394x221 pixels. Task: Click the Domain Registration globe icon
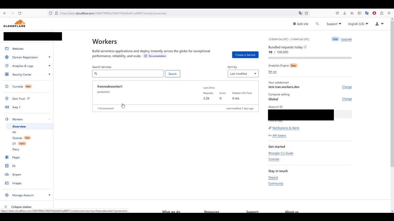coord(7,57)
